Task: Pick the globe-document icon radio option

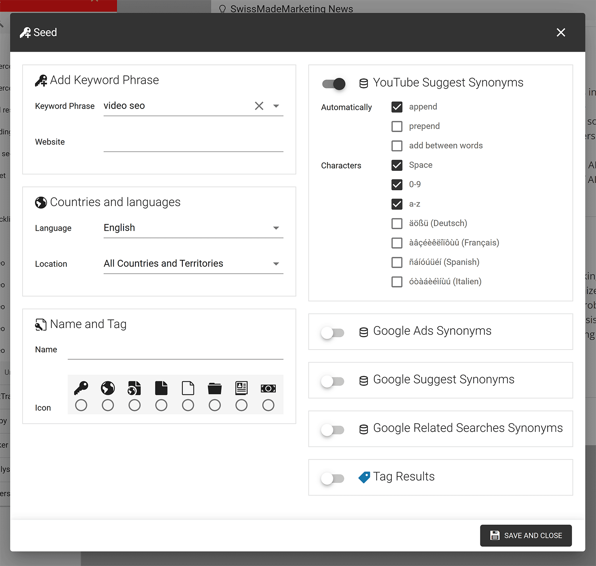Action: tap(134, 405)
